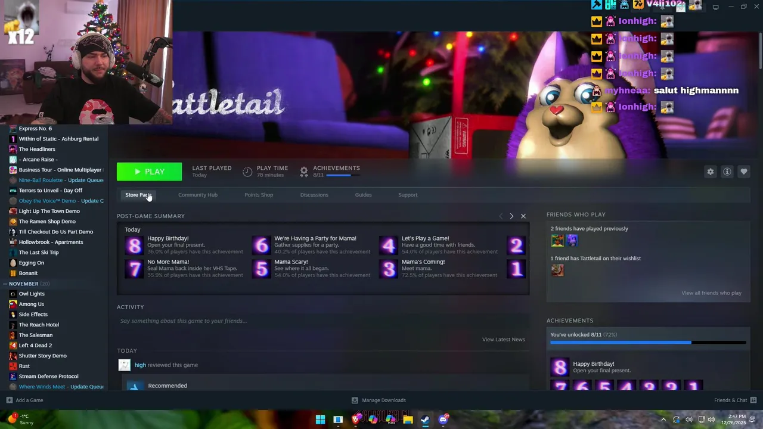This screenshot has width=763, height=429.
Task: Click Owl Lights game icon
Action: (13, 294)
